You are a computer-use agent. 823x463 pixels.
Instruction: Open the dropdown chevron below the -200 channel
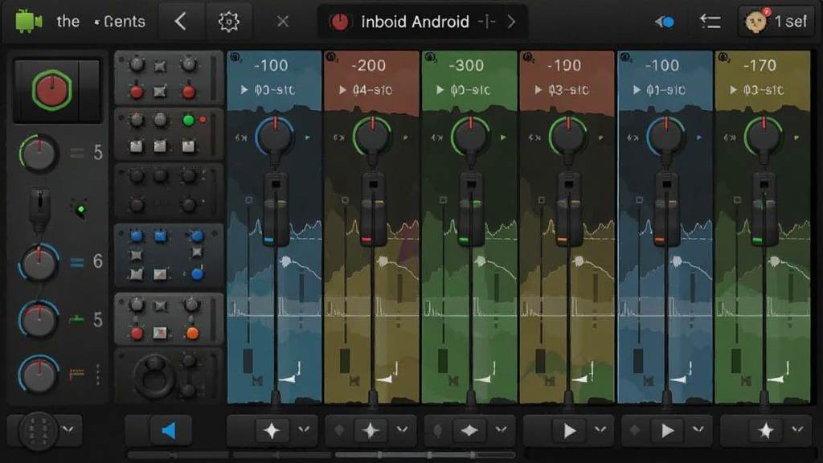[x=403, y=430]
